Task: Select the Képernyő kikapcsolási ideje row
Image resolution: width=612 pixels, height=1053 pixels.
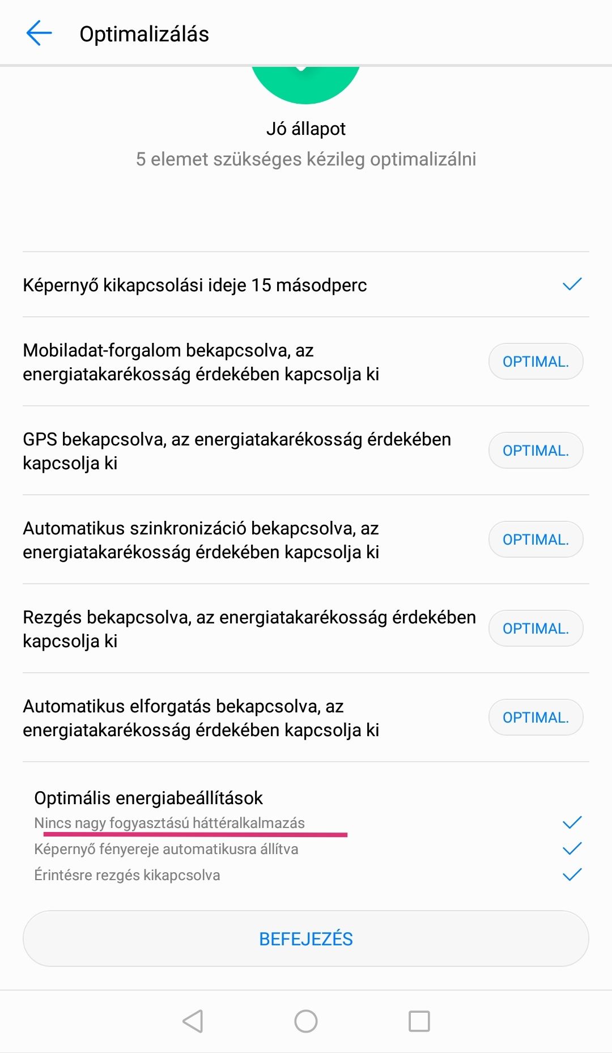Action: [x=306, y=285]
